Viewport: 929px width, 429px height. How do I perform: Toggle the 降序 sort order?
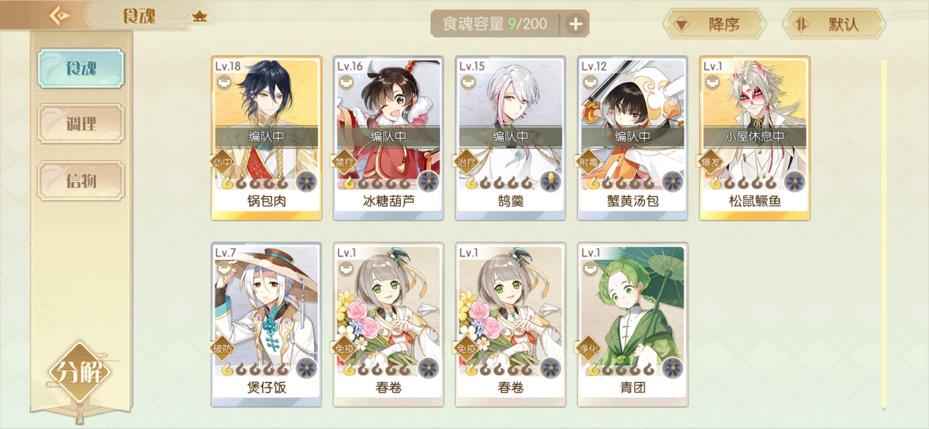click(x=715, y=24)
